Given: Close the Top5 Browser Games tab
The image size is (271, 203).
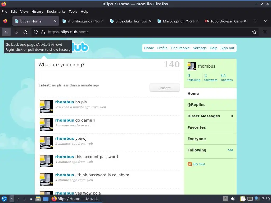Looking at the screenshot, I should (x=245, y=21).
